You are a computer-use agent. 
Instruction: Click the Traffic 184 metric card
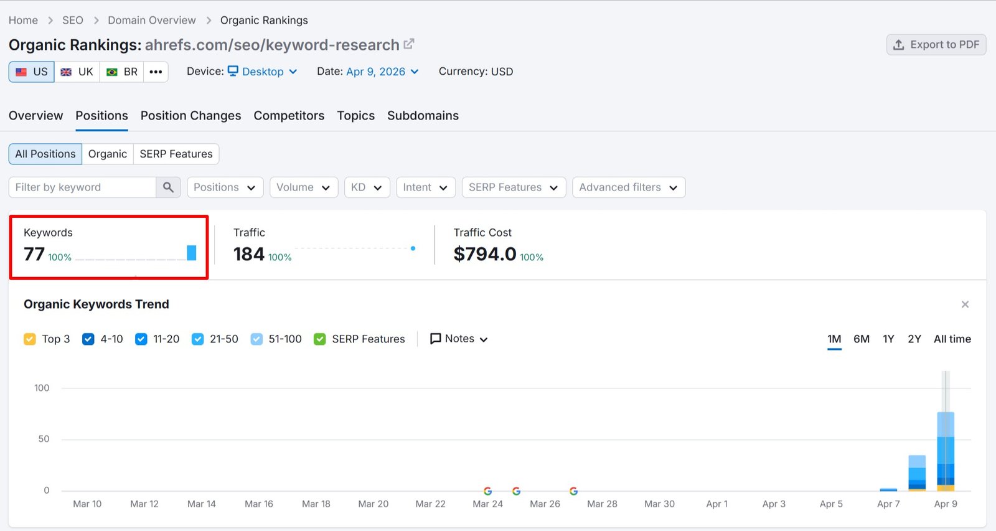324,247
